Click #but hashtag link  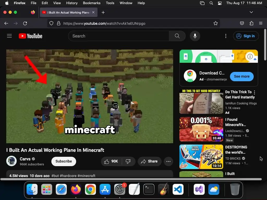point(55,176)
